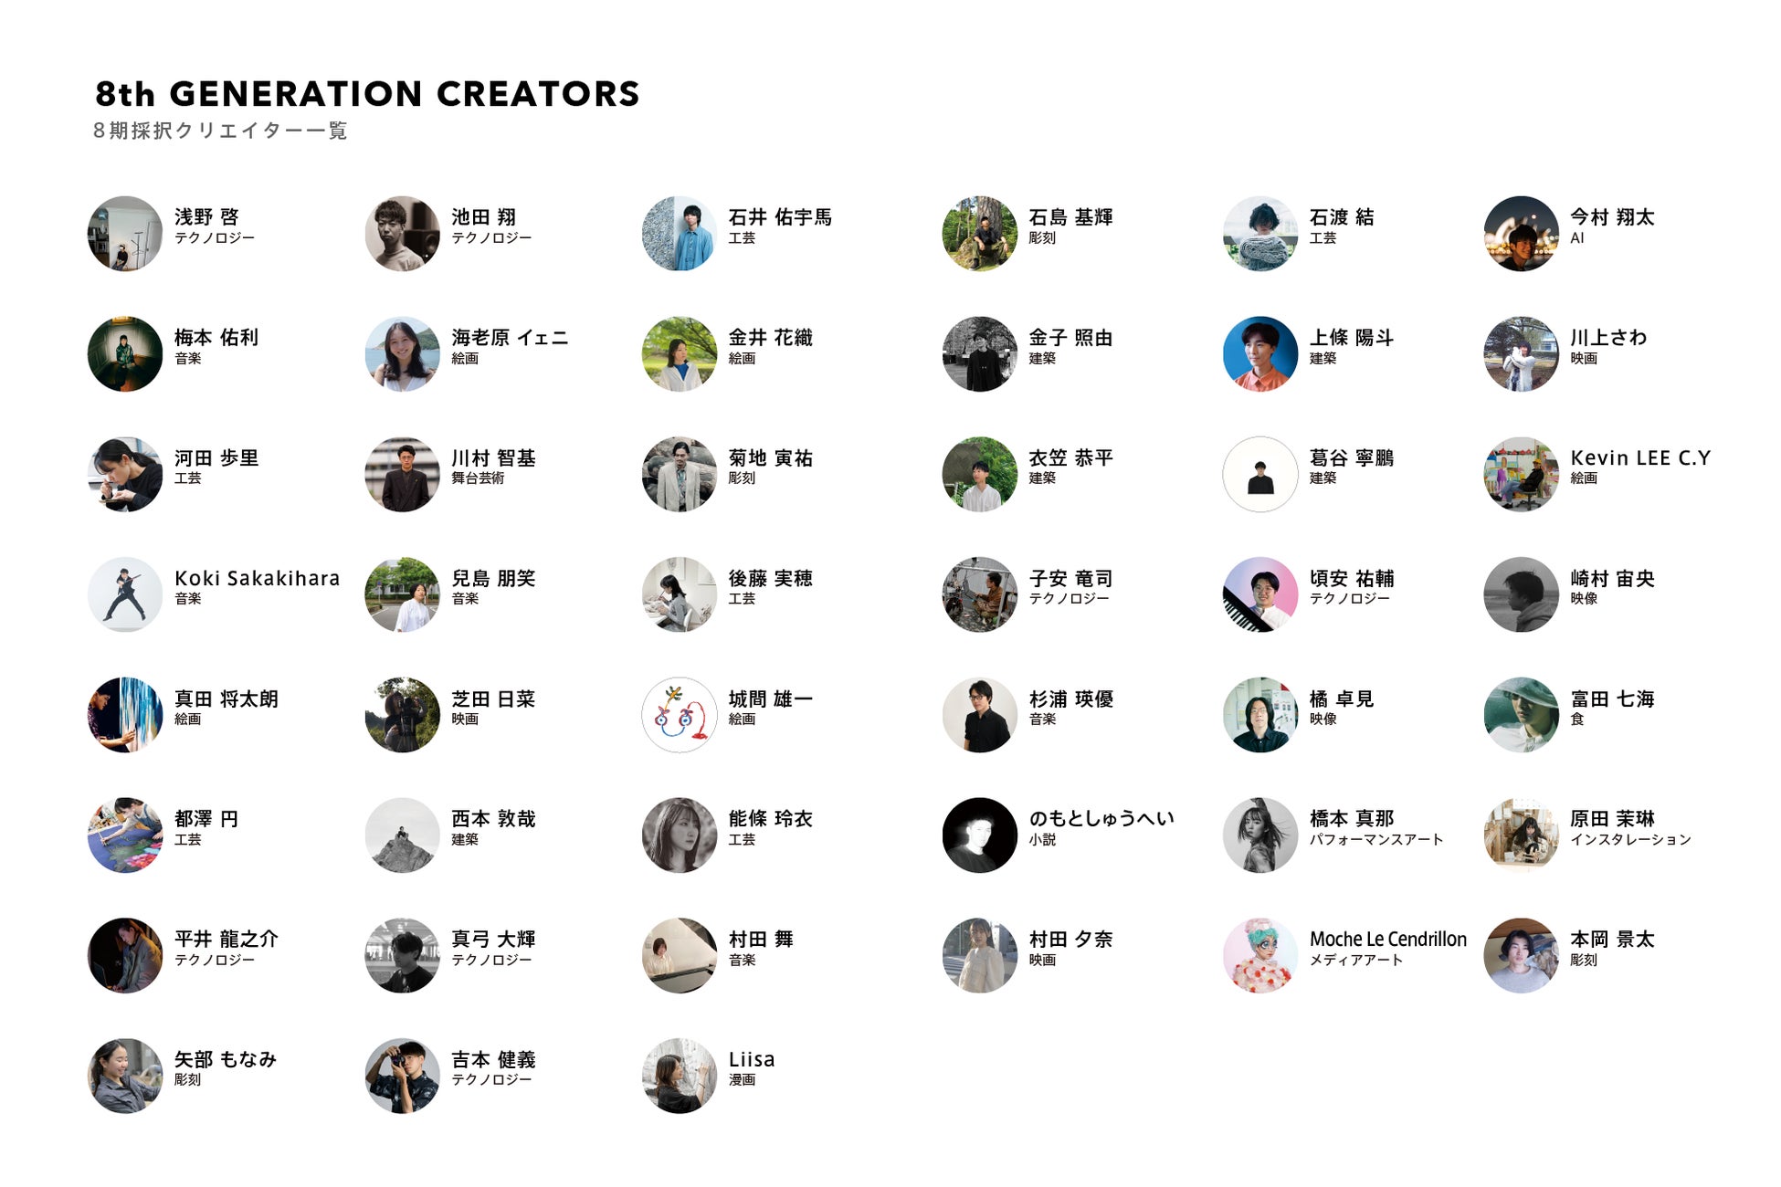Screen dimensions: 1781x1187
Task: Select the name 富田 七海
Action: [x=1612, y=699]
